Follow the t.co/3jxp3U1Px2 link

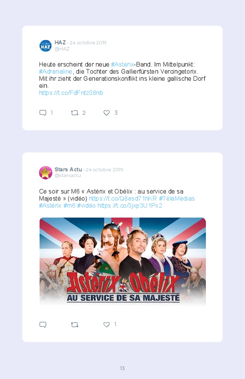130,206
